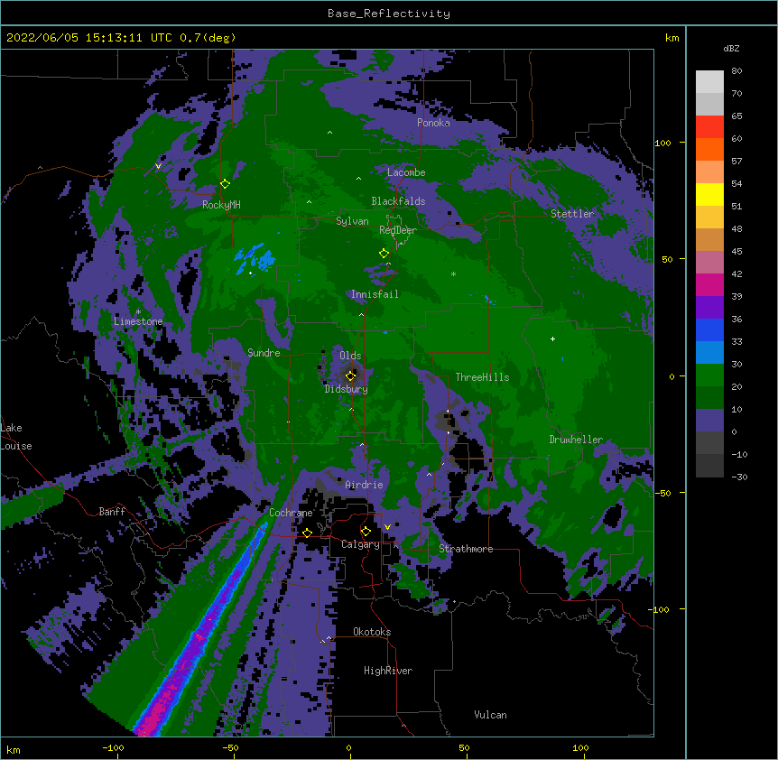This screenshot has height=760, width=778.
Task: Pick the red 60-65 dBZ legend swatch
Action: 709,127
